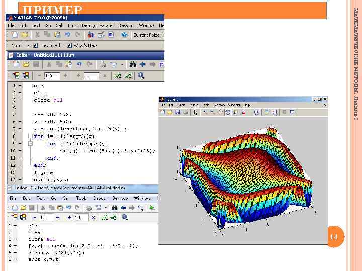Click the 'figure' code line in Untitled11111.m editor
Image resolution: width=362 pixels, height=271 pixels.
(x=43, y=172)
